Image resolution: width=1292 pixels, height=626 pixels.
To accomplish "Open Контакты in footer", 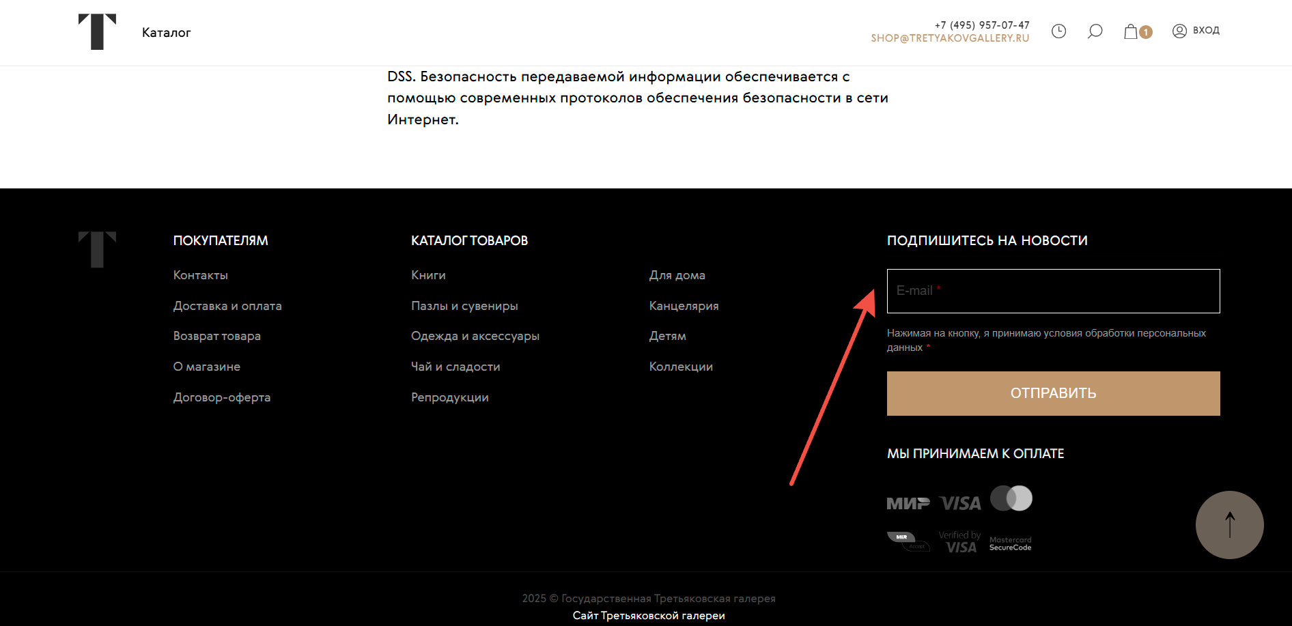I will point(201,275).
